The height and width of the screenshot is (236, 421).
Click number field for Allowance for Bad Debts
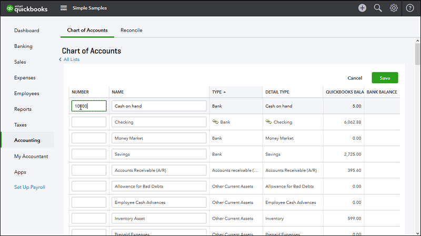click(89, 186)
